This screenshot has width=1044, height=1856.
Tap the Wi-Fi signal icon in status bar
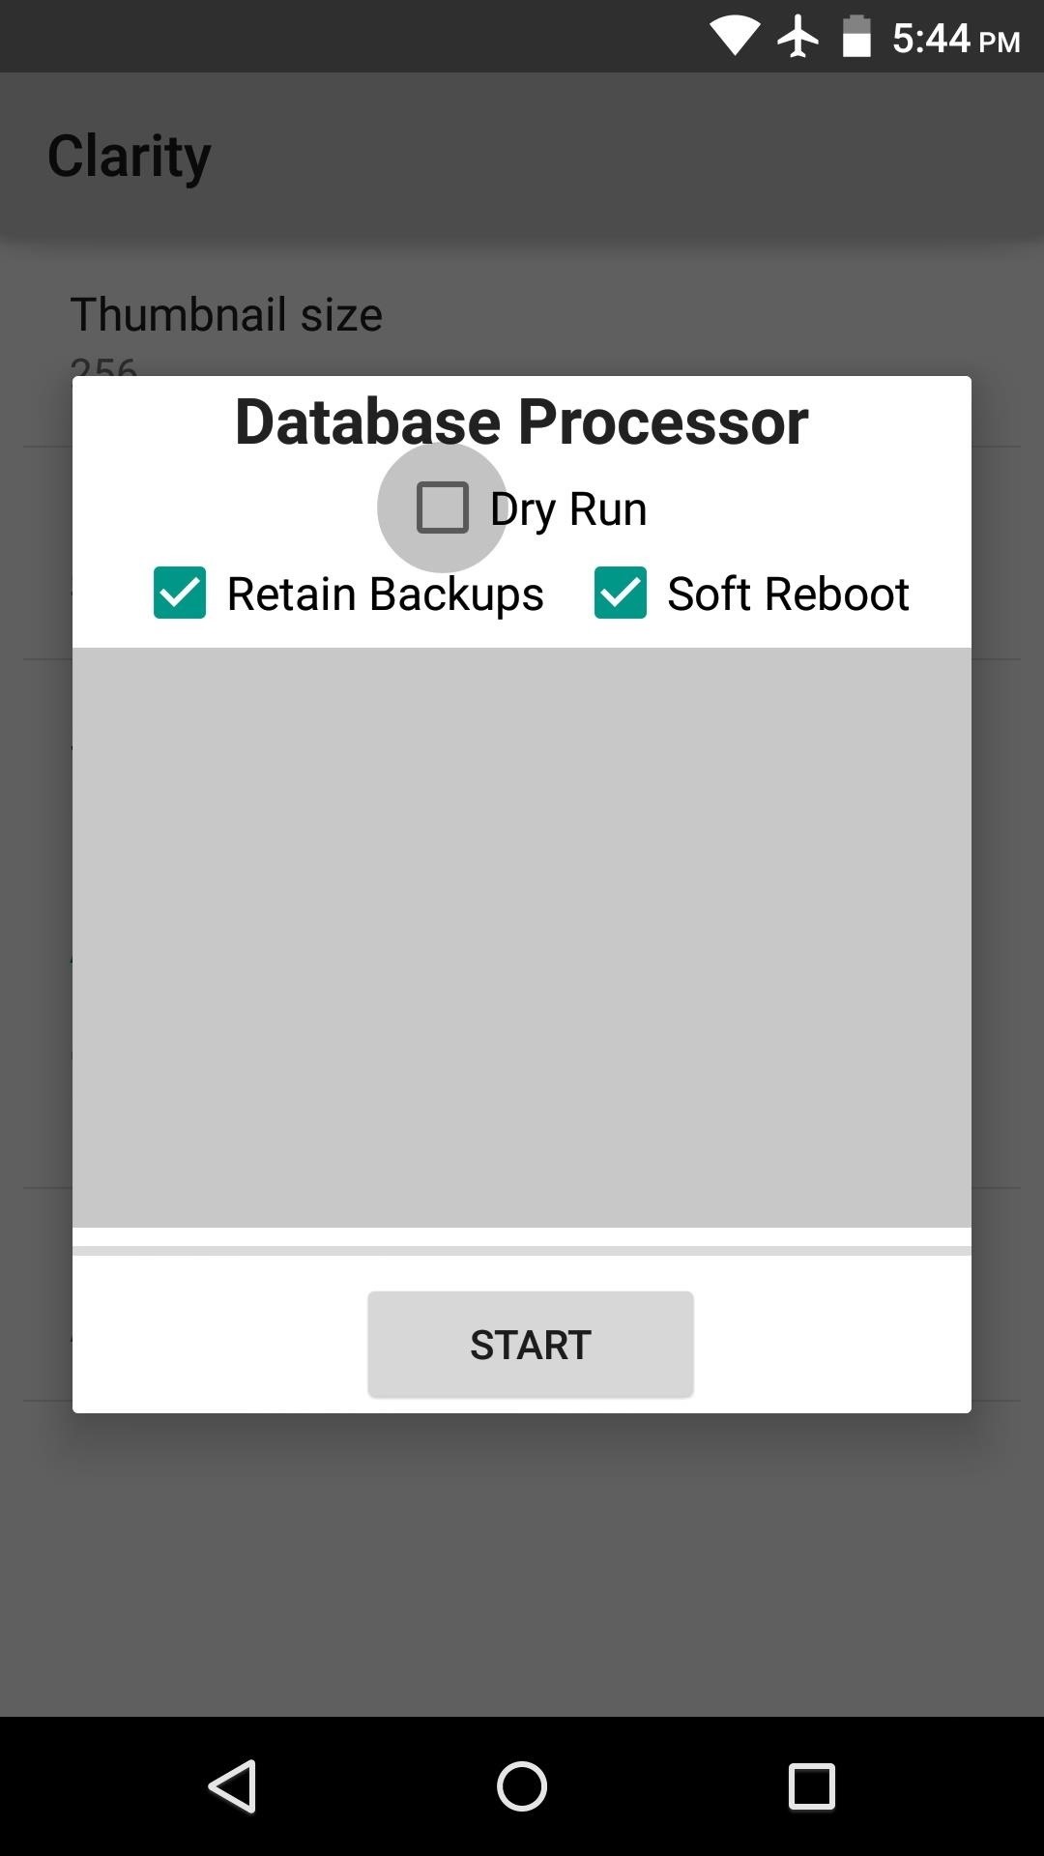(734, 37)
